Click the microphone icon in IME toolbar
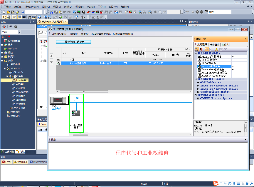 point(234,183)
